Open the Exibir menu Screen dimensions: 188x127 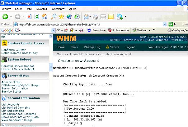[29, 9]
